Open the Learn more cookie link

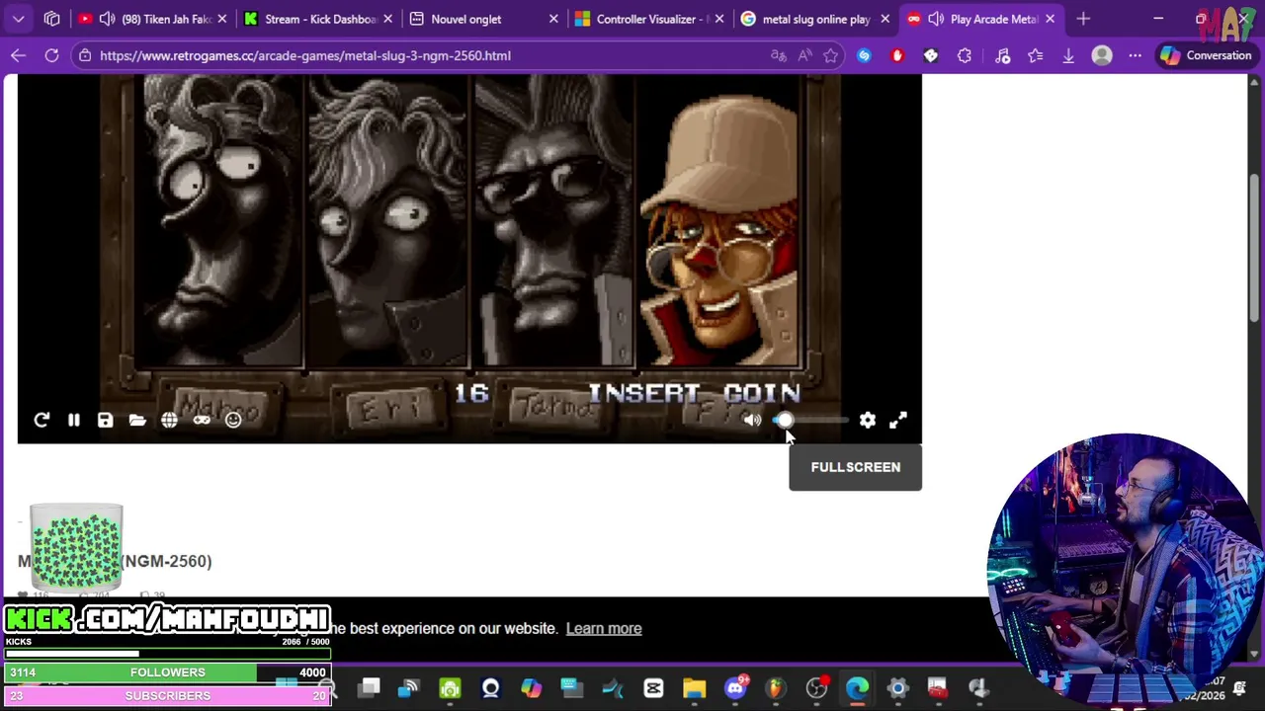pos(604,628)
